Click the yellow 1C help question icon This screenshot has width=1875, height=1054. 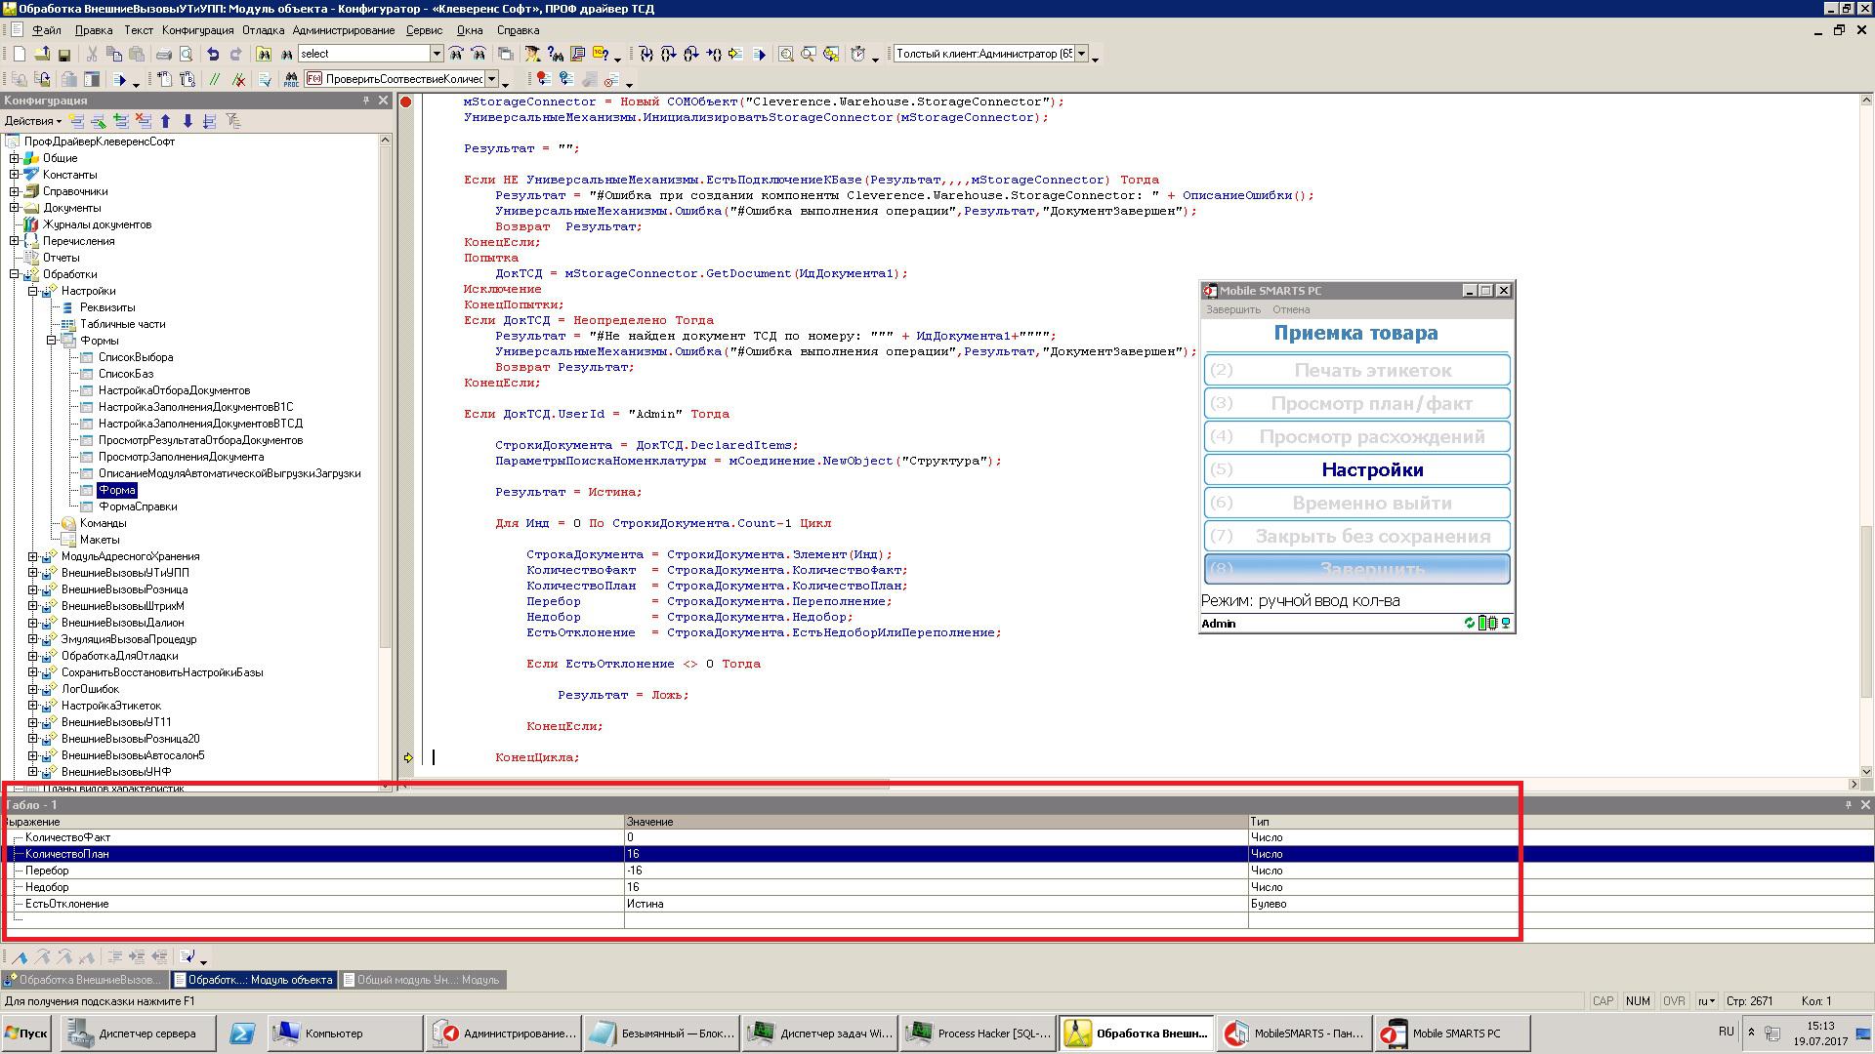pyautogui.click(x=601, y=54)
